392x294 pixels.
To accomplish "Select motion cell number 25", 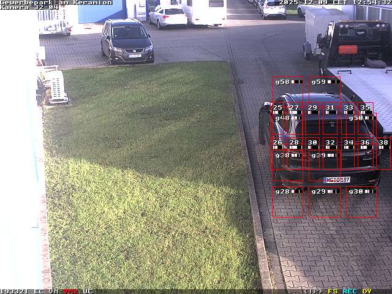I will (x=277, y=108).
